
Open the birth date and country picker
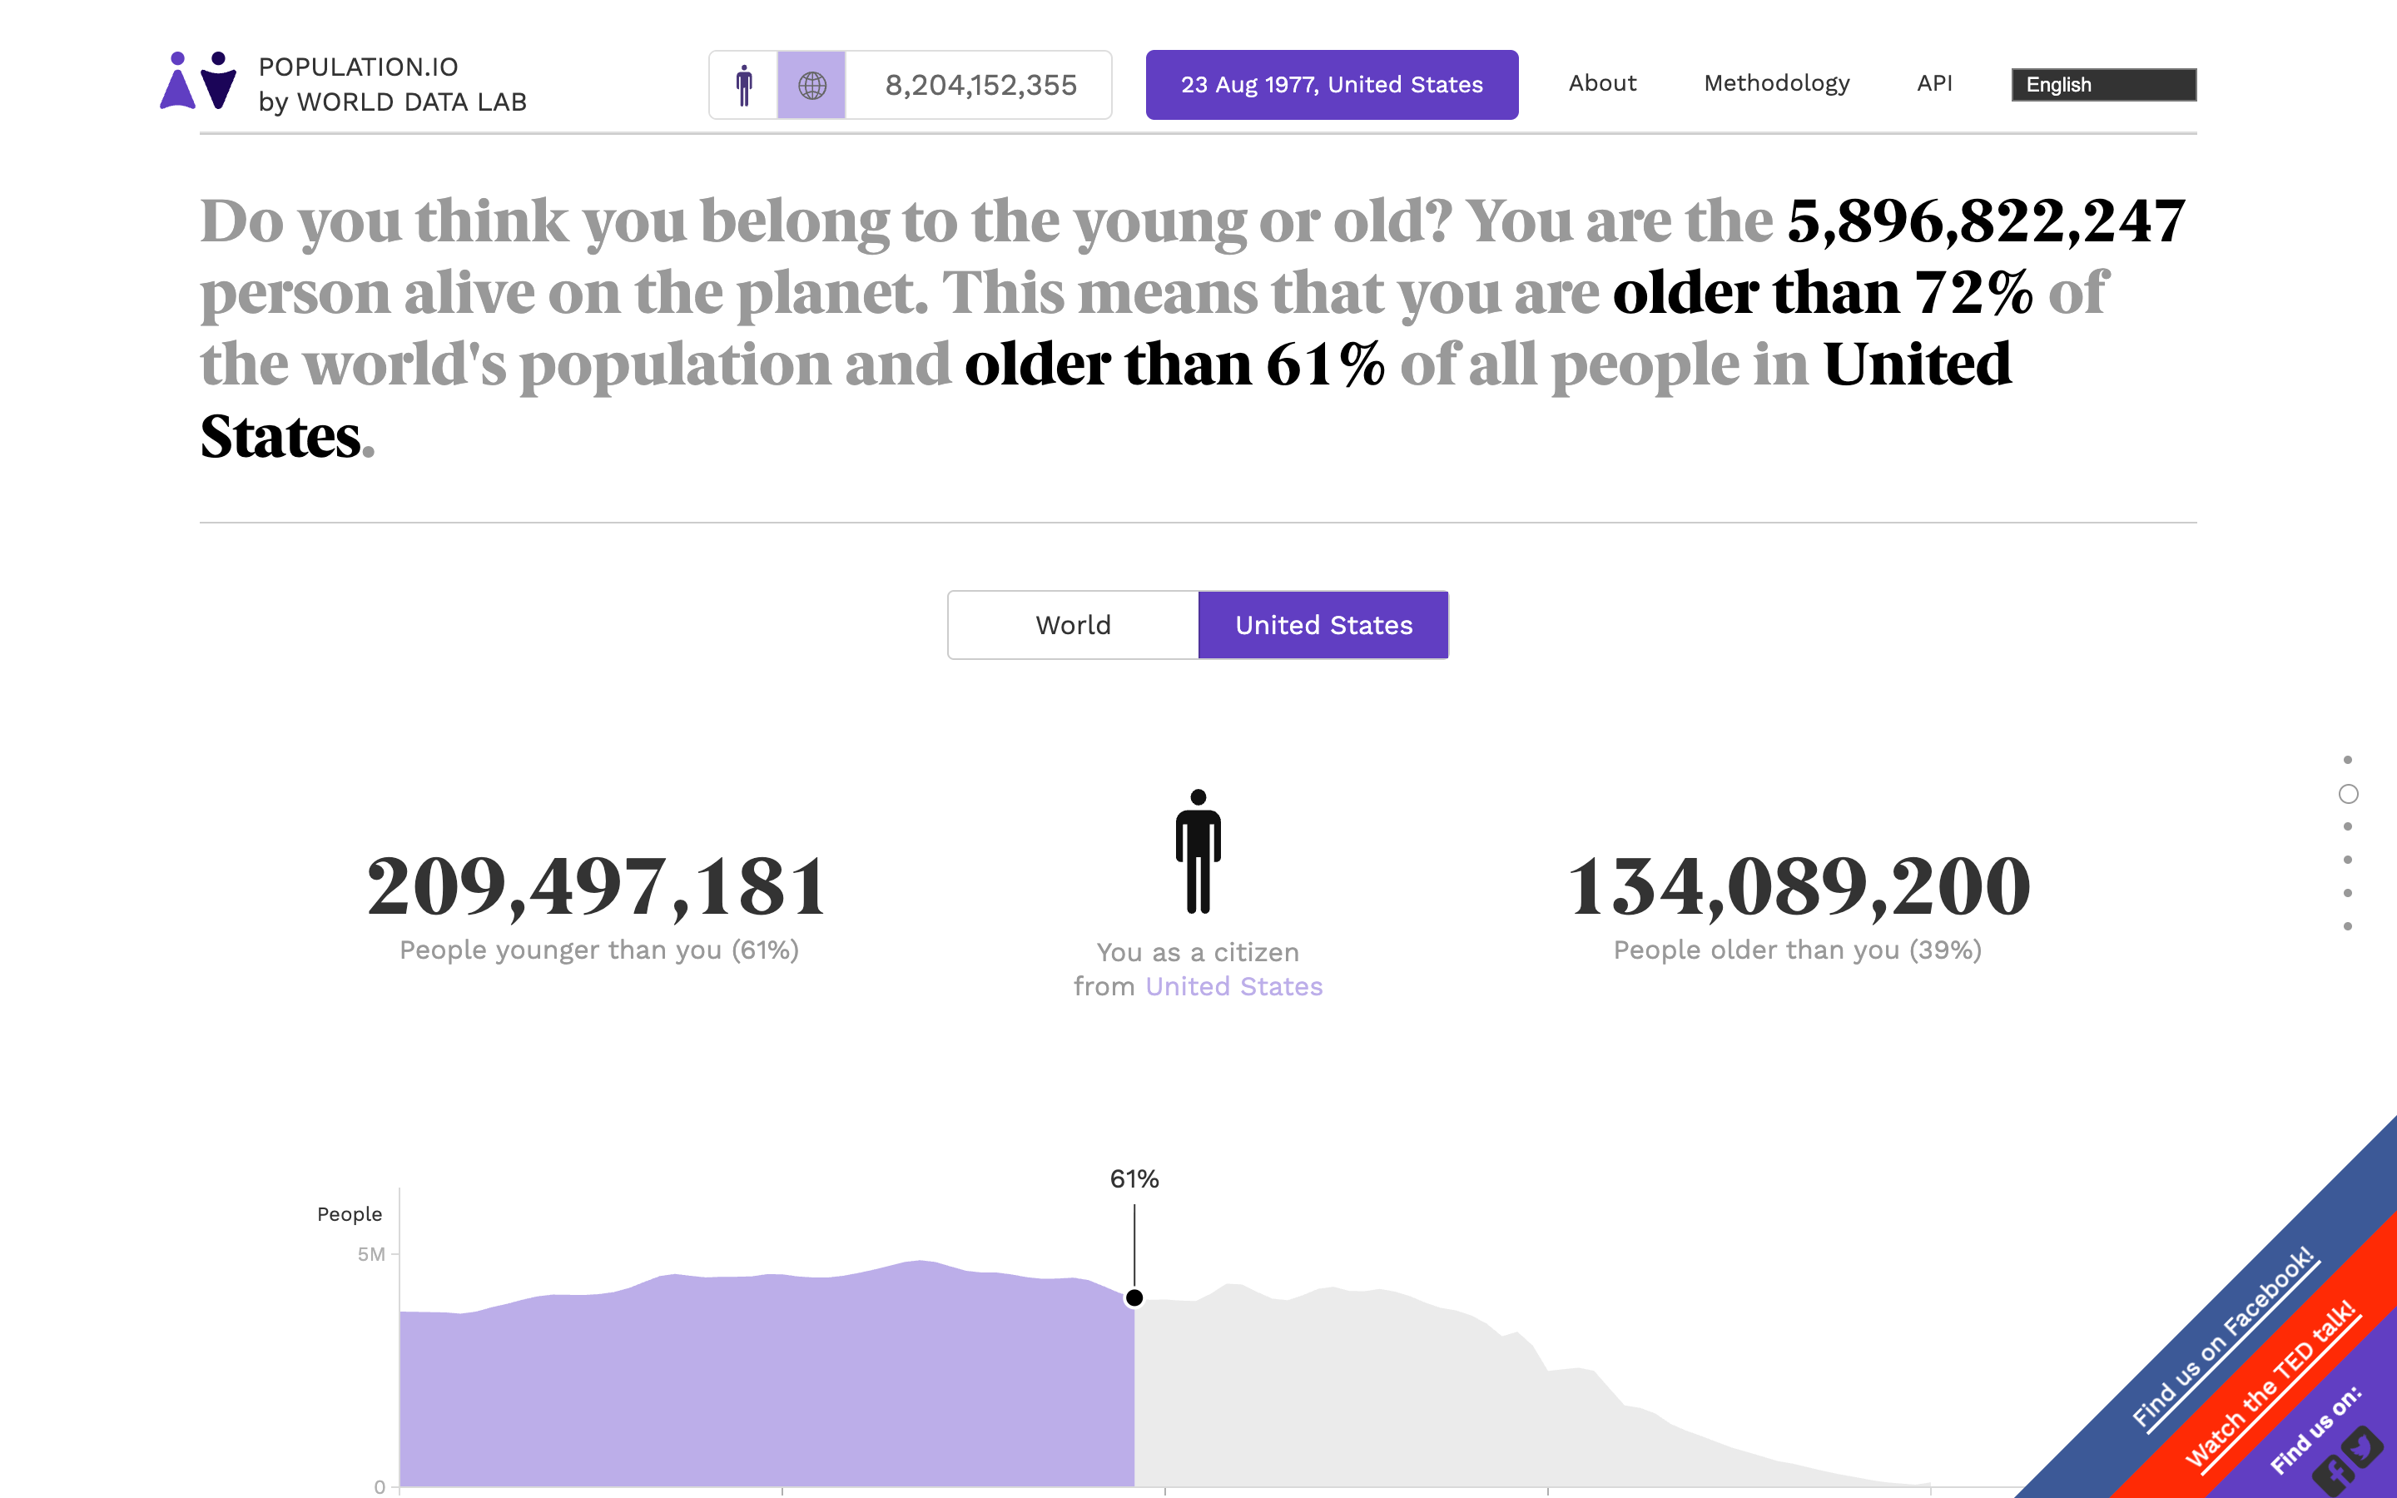click(1330, 84)
